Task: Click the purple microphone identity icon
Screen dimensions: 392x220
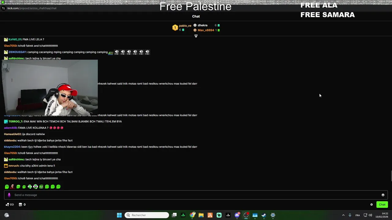Action: tap(9, 195)
